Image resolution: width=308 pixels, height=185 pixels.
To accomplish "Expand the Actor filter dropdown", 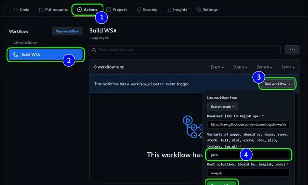I will [x=288, y=67].
